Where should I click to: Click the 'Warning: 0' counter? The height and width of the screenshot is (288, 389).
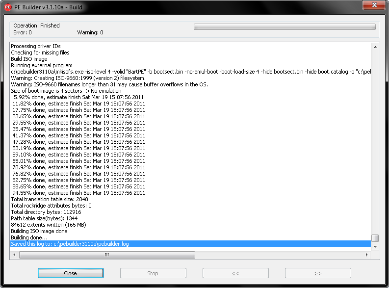90,32
